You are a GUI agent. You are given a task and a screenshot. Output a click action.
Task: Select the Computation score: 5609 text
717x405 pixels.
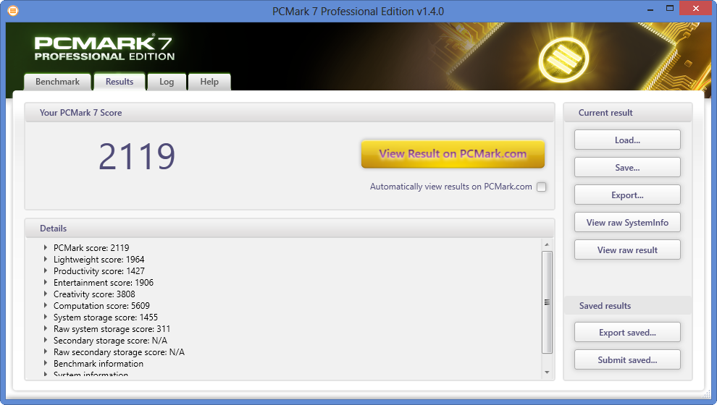click(x=101, y=305)
